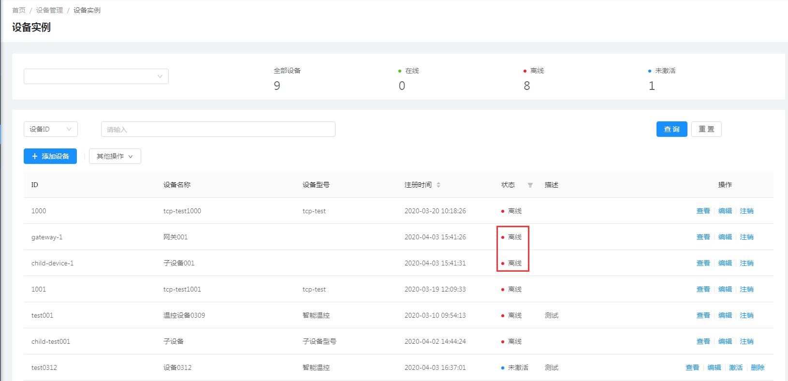This screenshot has height=381, width=788.
Task: Click 注销 for device 1001
Action: (746, 289)
